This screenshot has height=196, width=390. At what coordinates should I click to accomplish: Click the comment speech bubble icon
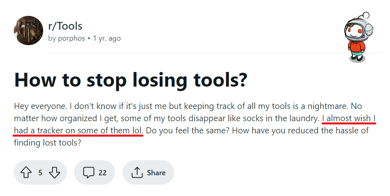tap(88, 172)
